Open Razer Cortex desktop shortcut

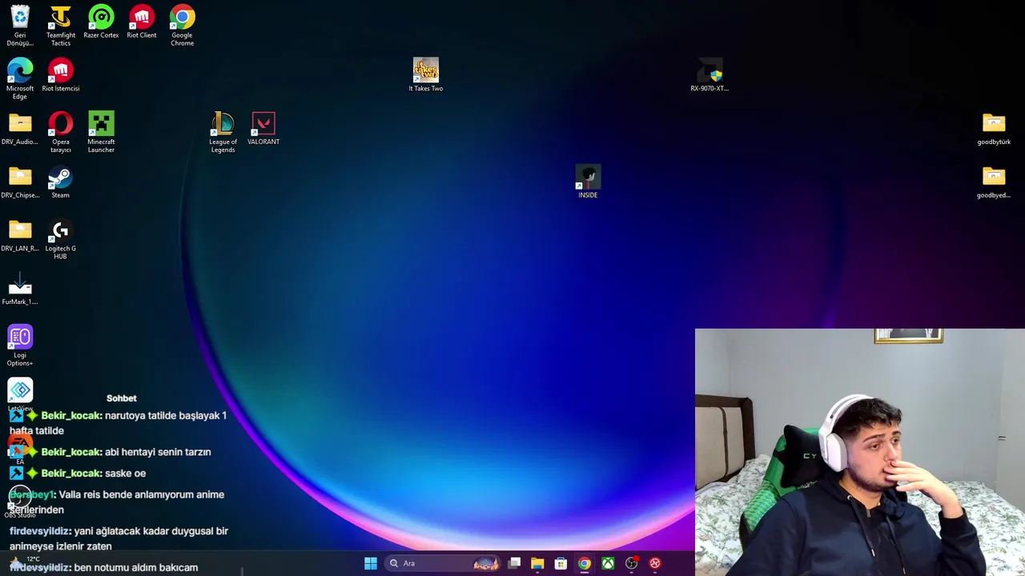101,22
